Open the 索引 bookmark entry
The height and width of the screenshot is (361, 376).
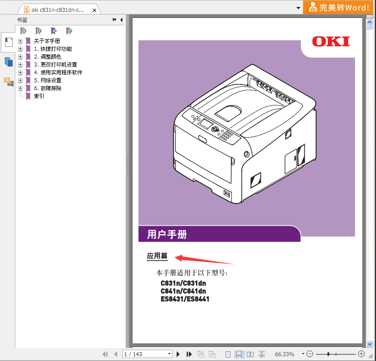click(x=39, y=96)
